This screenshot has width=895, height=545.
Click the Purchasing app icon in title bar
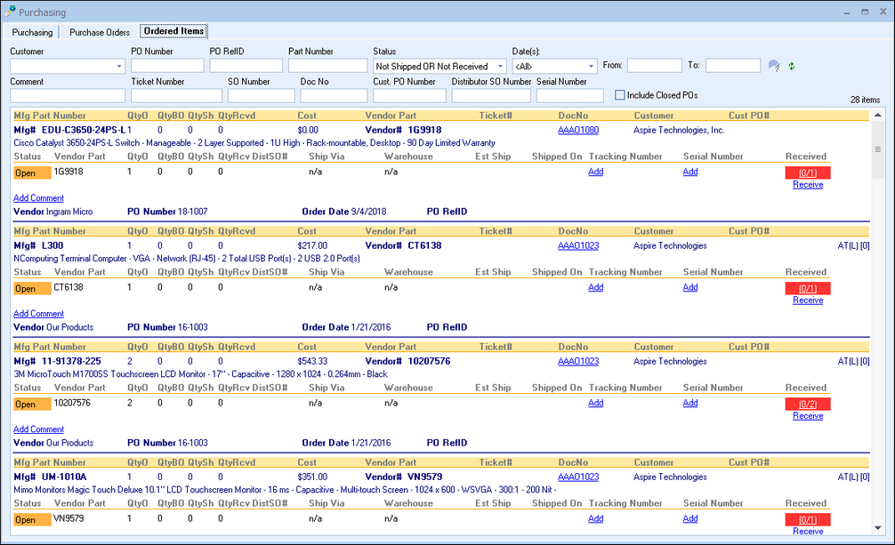tap(10, 12)
